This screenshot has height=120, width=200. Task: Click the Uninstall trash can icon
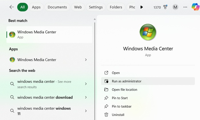(x=106, y=115)
